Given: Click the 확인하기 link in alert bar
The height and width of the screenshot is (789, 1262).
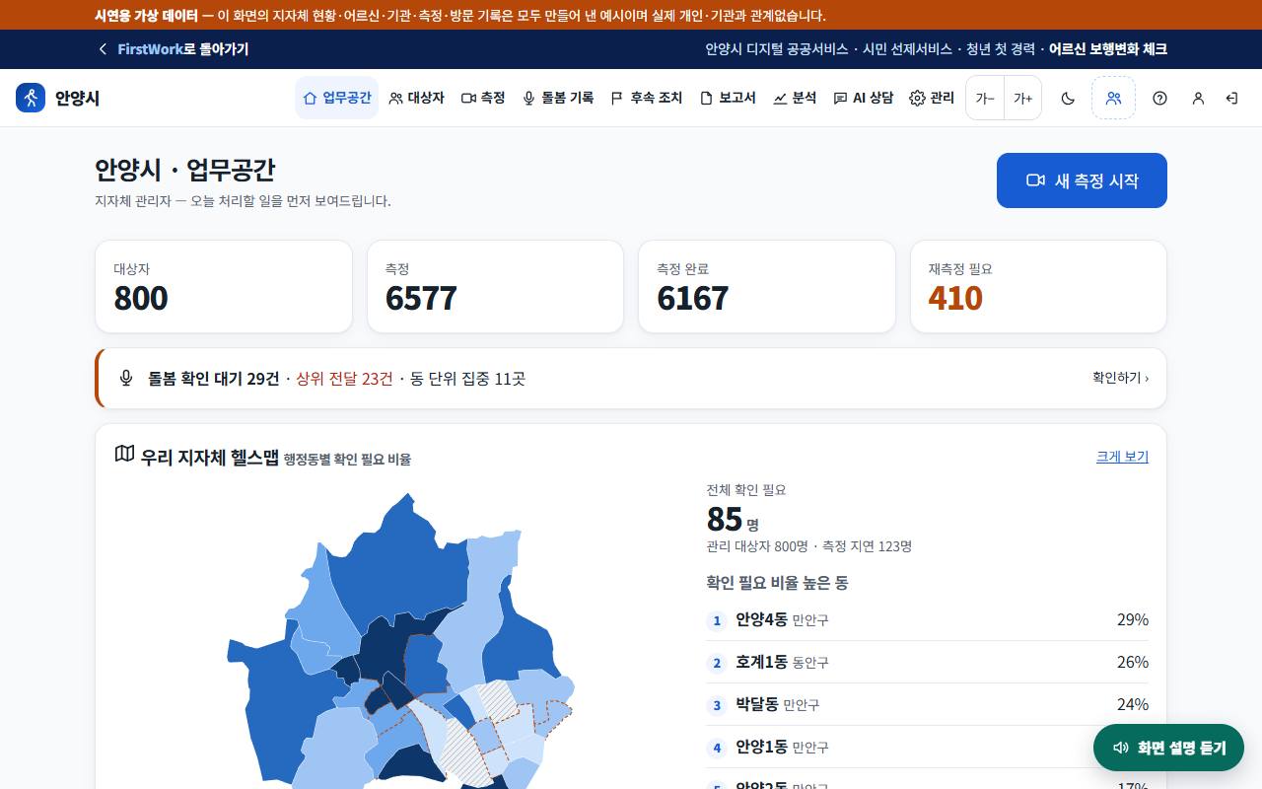Looking at the screenshot, I should 1120,378.
